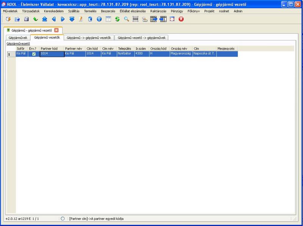Viewport: 303px width, 226px height.
Task: Click the red close toolbar icon
Action: coord(181,19)
